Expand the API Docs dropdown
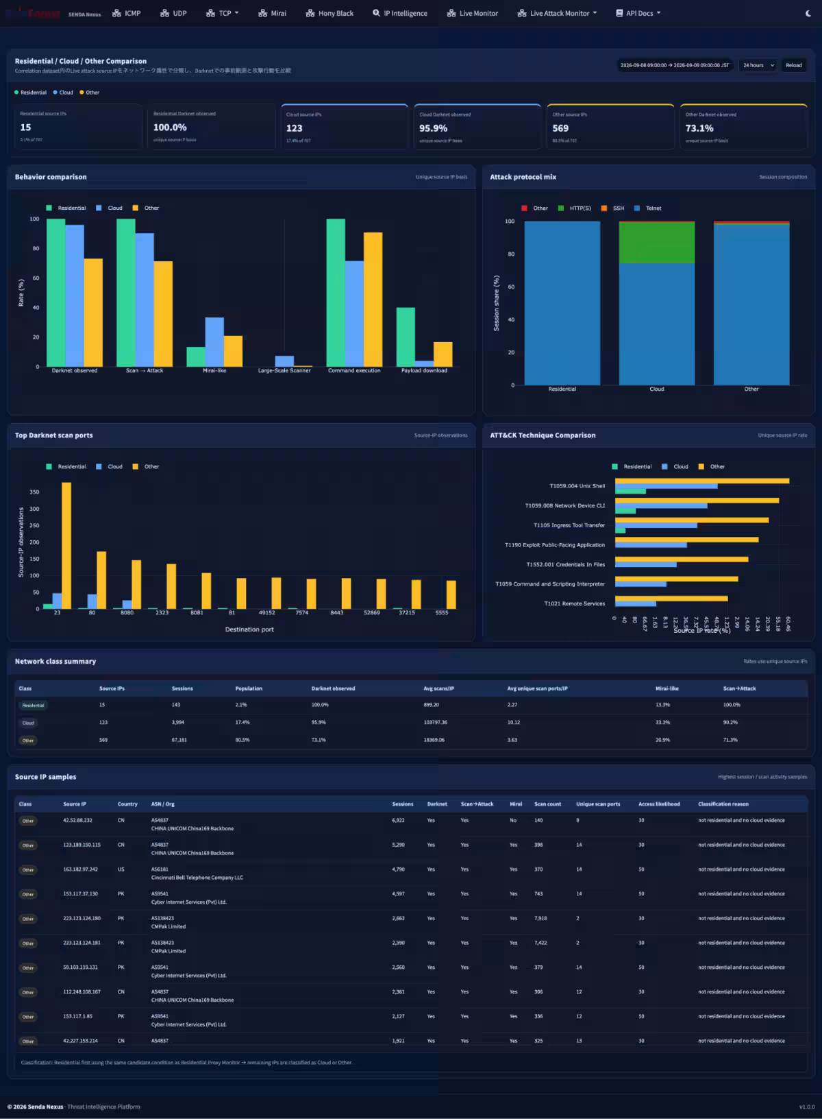 point(638,13)
